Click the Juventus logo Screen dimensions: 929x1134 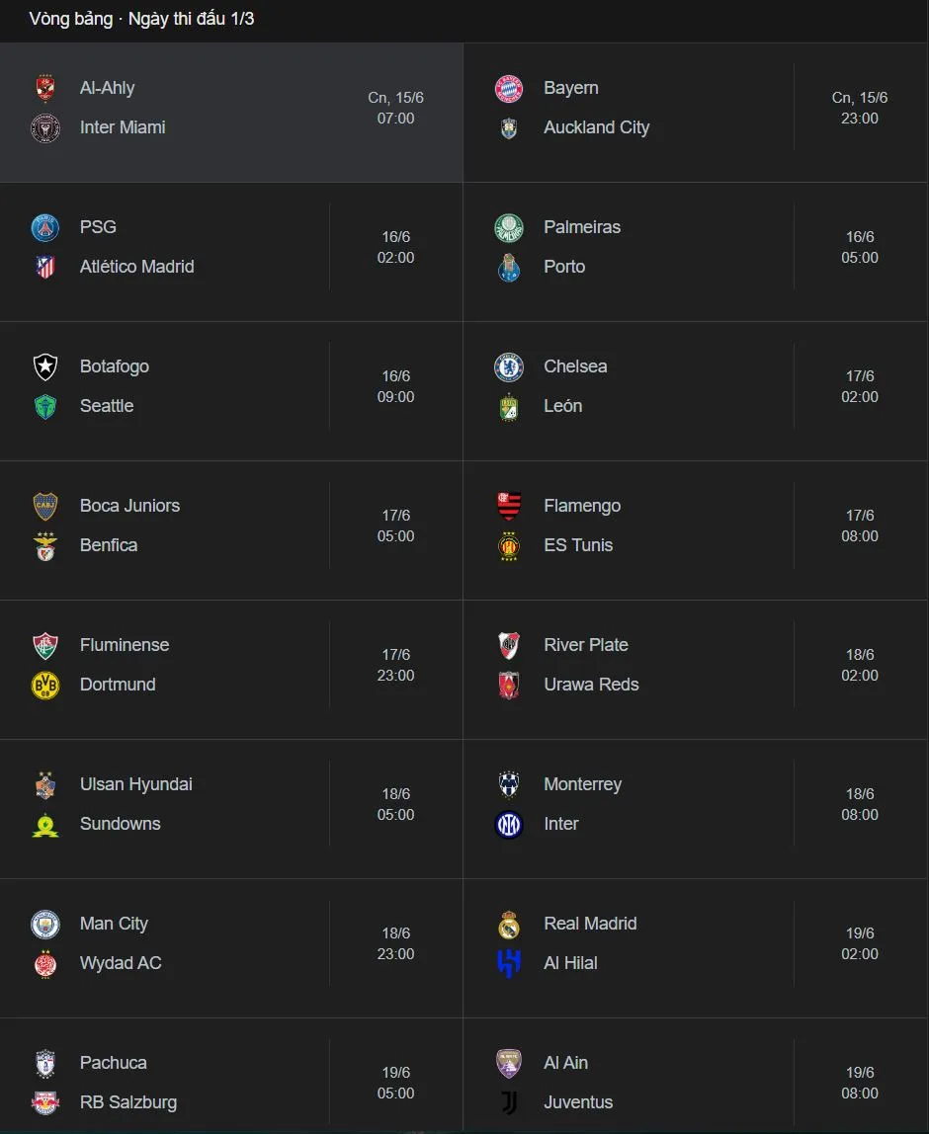(x=509, y=1102)
